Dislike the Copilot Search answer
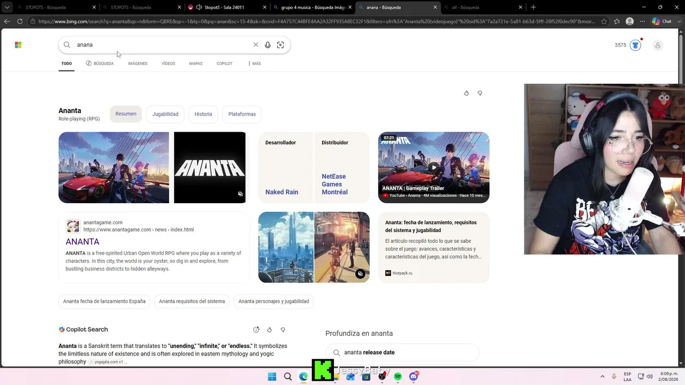Screen dimensions: 685x385 (x=283, y=330)
